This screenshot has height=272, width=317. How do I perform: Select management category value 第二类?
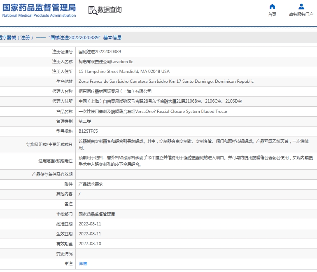pyautogui.click(x=85, y=122)
